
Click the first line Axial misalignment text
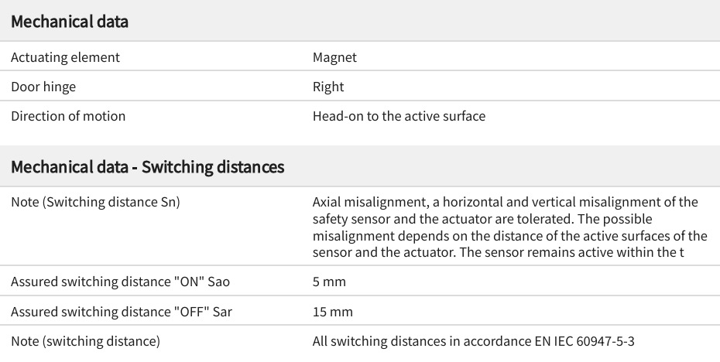click(x=505, y=202)
